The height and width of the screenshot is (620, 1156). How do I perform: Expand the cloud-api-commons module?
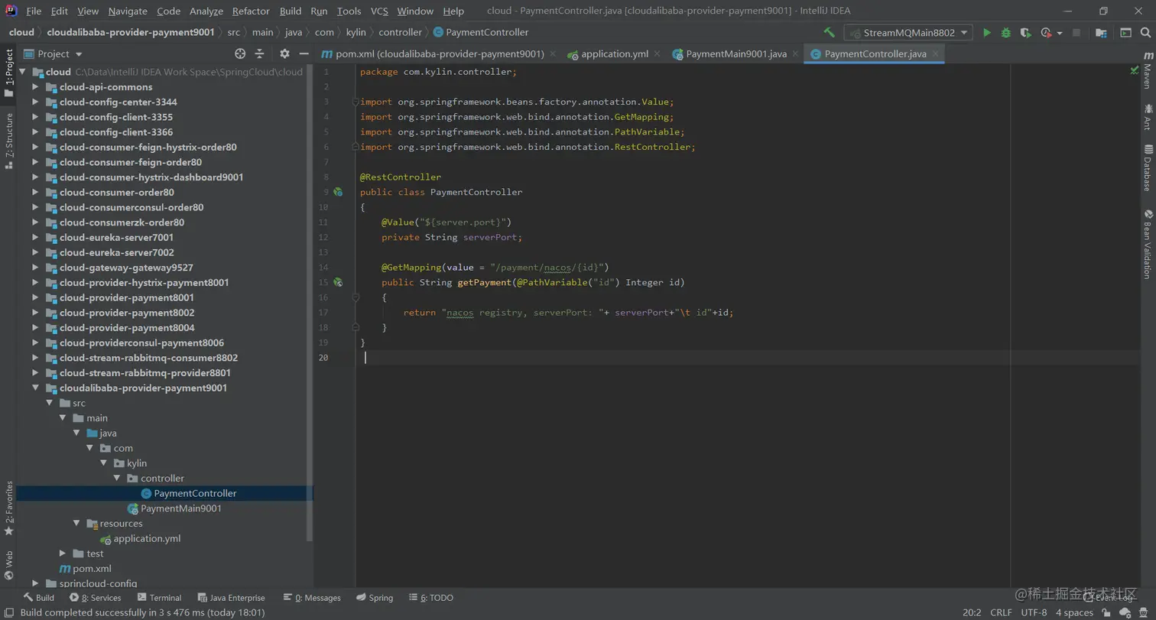click(35, 87)
